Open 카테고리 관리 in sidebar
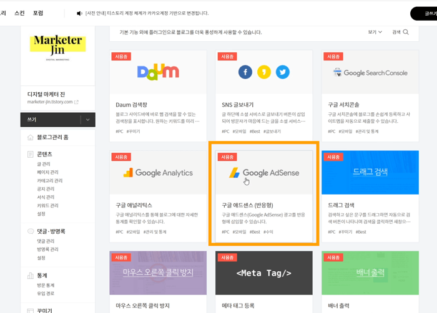 tap(50, 181)
